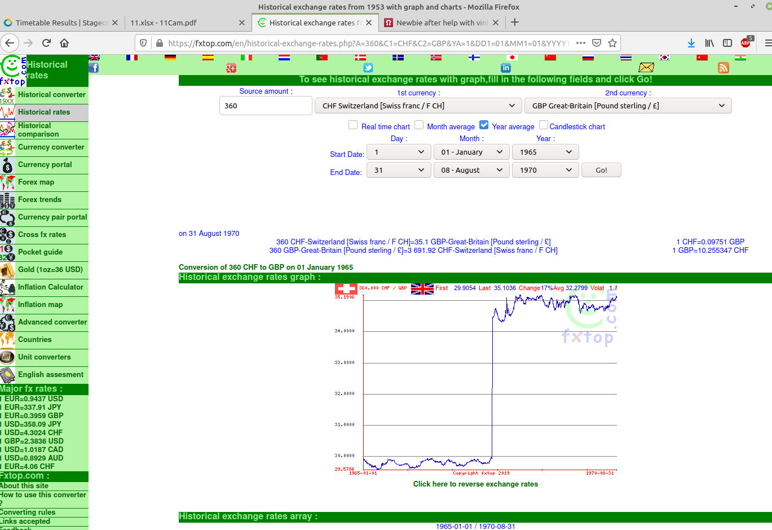Click the email envelope icon

point(646,68)
